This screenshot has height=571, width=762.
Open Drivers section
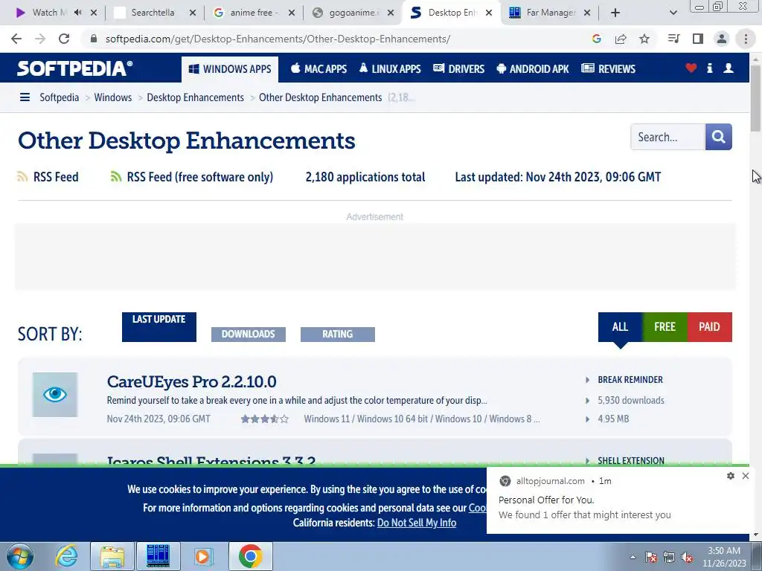tap(458, 69)
